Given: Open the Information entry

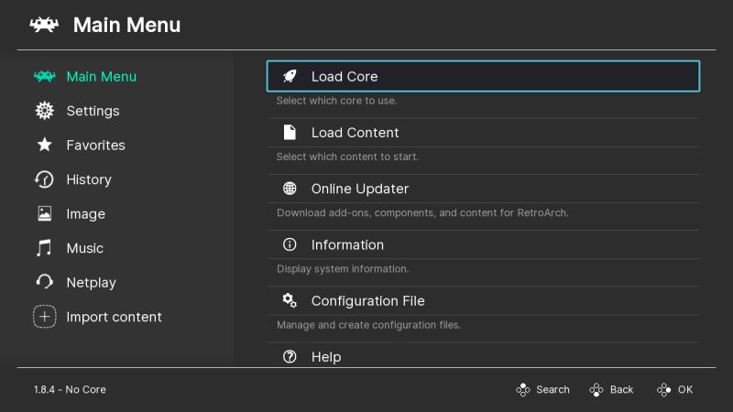Looking at the screenshot, I should (x=483, y=244).
